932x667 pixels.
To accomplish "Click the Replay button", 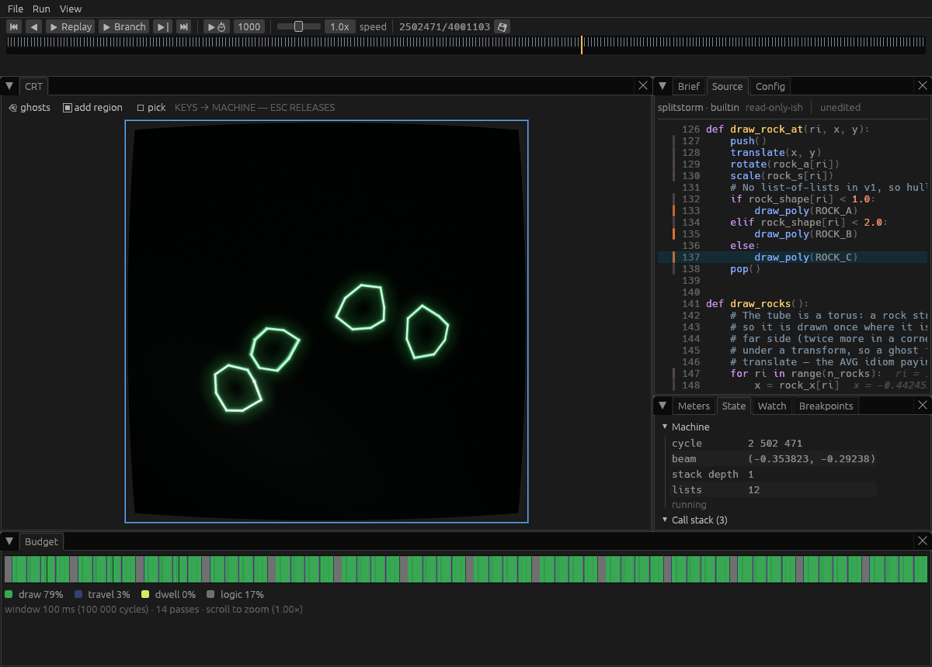I will point(70,26).
